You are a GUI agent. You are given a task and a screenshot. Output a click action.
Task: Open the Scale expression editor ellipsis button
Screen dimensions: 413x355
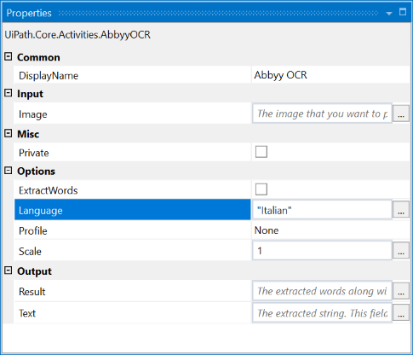point(401,251)
